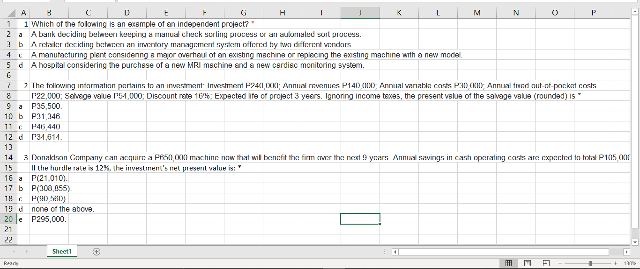Select cell with P35,500.
Screen dimensions: 640x269
[x=50, y=106]
